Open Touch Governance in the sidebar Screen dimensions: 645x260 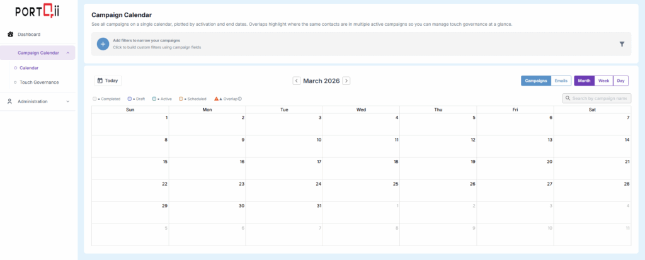click(x=39, y=82)
